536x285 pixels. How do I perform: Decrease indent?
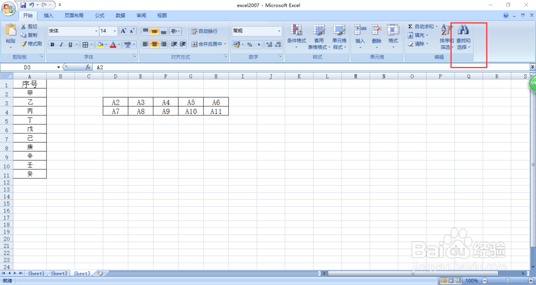tap(174, 44)
